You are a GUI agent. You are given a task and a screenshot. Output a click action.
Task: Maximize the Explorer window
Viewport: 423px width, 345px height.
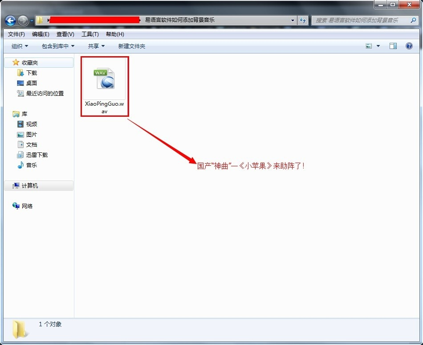pyautogui.click(x=393, y=4)
